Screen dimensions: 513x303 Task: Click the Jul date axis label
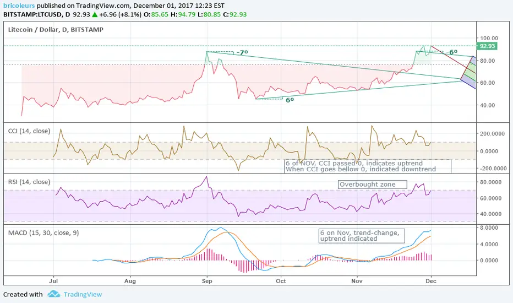(53, 281)
